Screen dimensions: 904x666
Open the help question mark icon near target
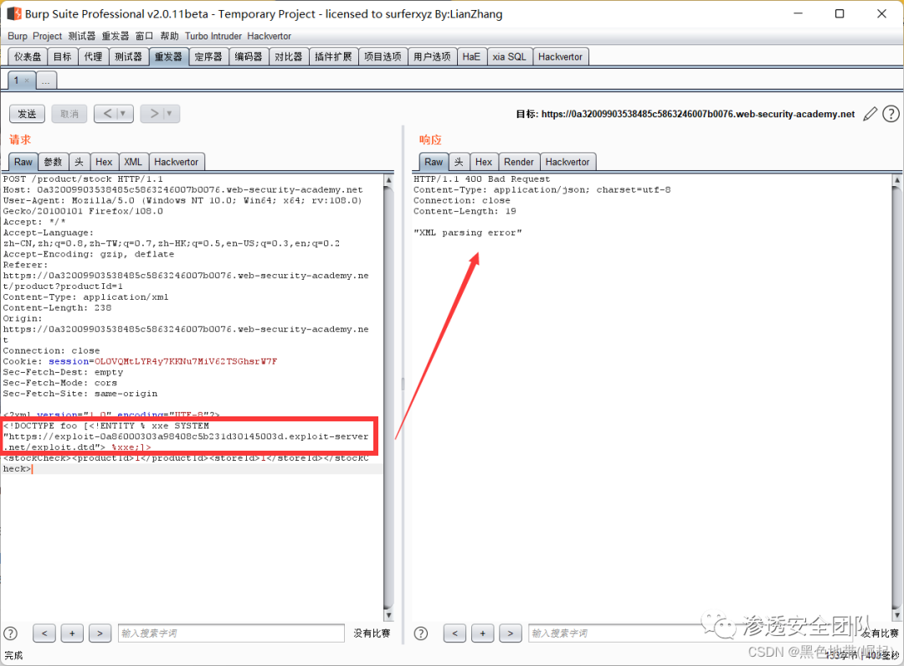coord(891,114)
